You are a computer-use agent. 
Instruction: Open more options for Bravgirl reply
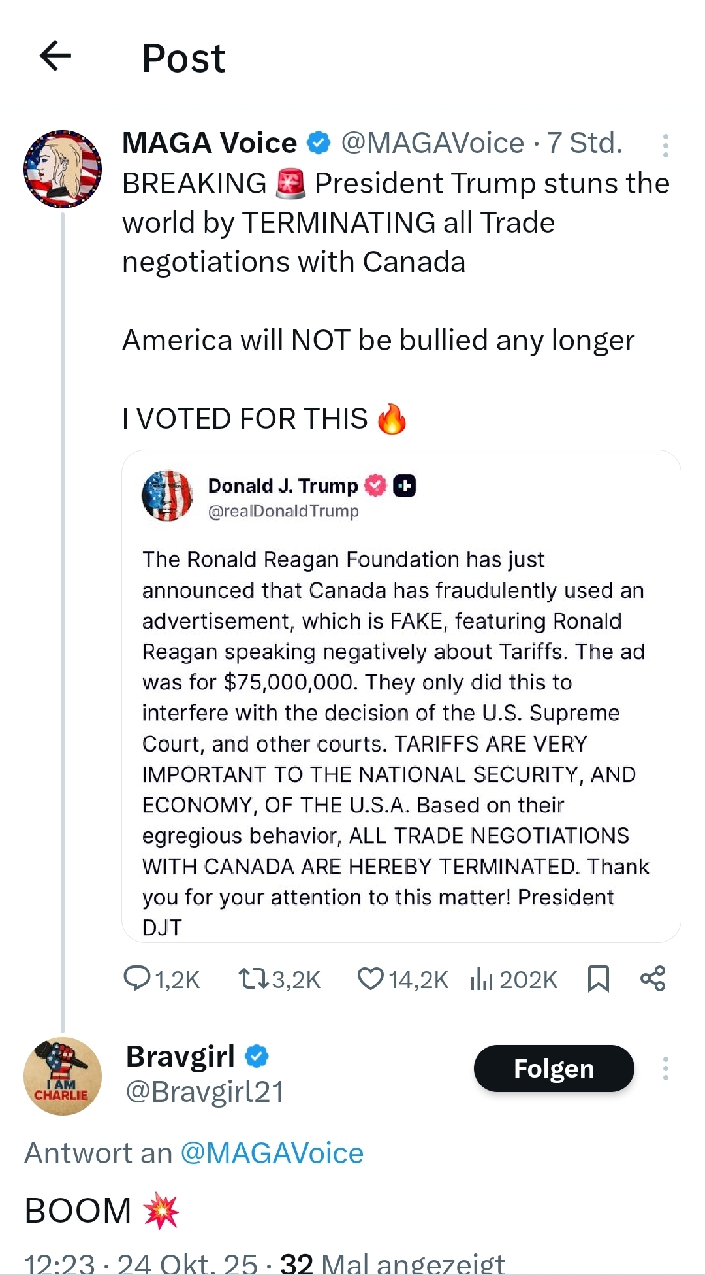point(665,1068)
